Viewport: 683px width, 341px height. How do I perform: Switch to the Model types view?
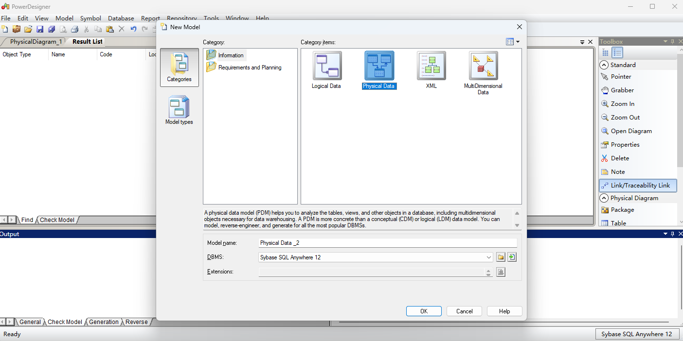click(179, 110)
